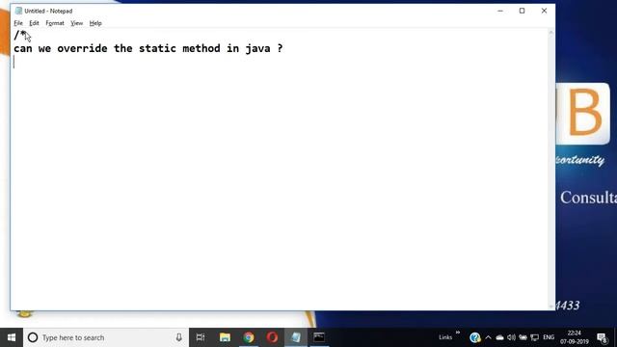Show hidden system tray icons

pos(488,337)
